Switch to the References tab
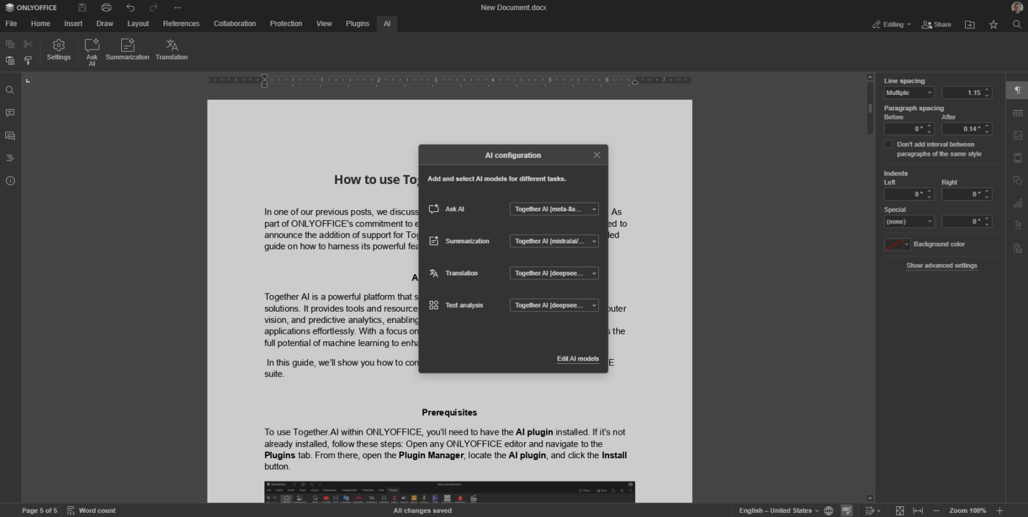This screenshot has height=517, width=1028. coord(181,23)
